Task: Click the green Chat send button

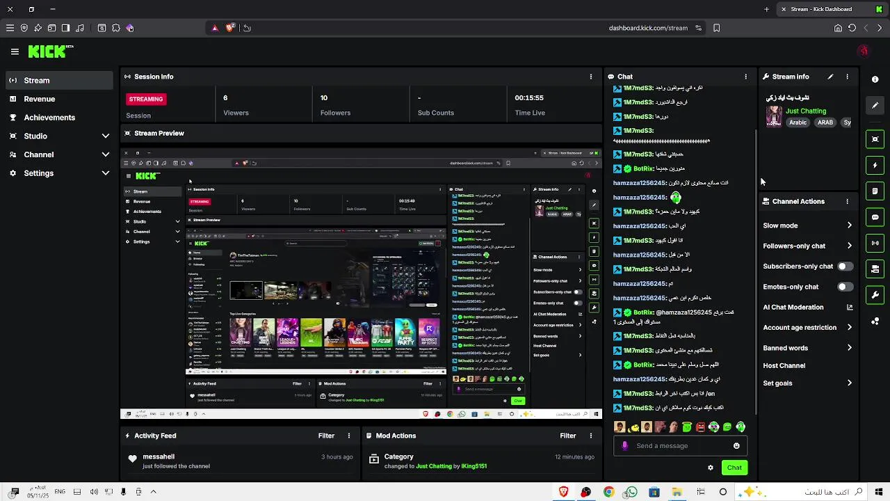Action: point(734,468)
